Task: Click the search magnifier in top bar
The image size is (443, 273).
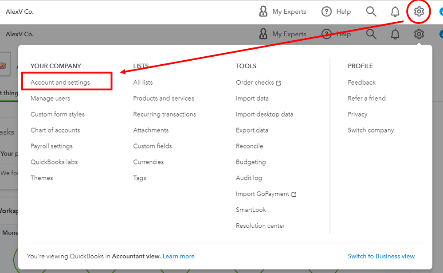Action: click(x=371, y=12)
